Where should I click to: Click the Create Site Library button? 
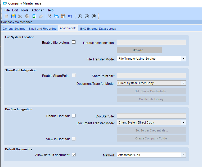[x=151, y=99]
